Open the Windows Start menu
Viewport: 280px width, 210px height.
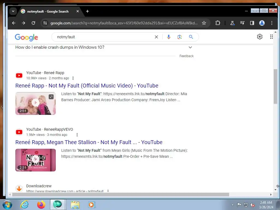(7, 205)
